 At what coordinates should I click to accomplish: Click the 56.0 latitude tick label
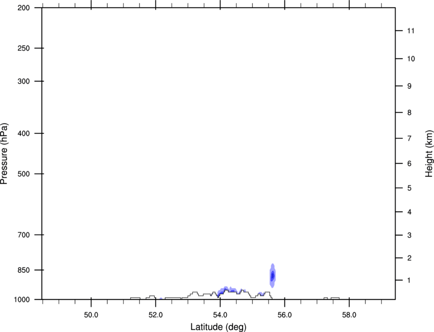[x=284, y=315]
